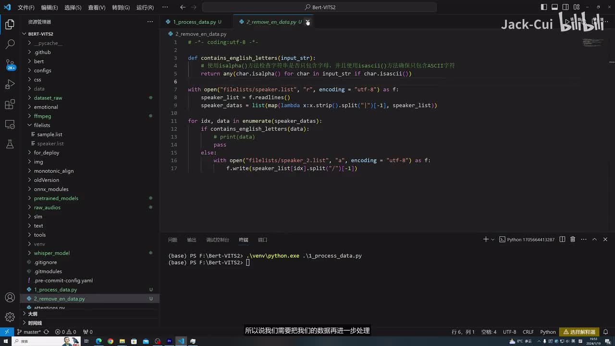The height and width of the screenshot is (346, 615).
Task: Open the Source Control view
Action: 10,64
